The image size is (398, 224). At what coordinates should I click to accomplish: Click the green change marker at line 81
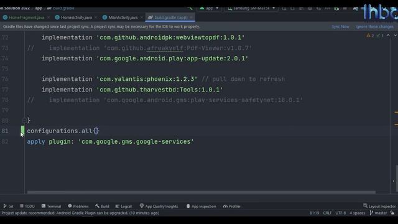tap(22, 131)
